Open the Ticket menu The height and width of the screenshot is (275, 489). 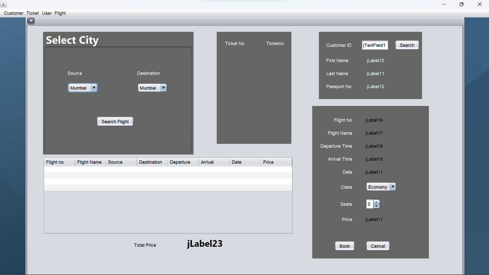coord(33,13)
